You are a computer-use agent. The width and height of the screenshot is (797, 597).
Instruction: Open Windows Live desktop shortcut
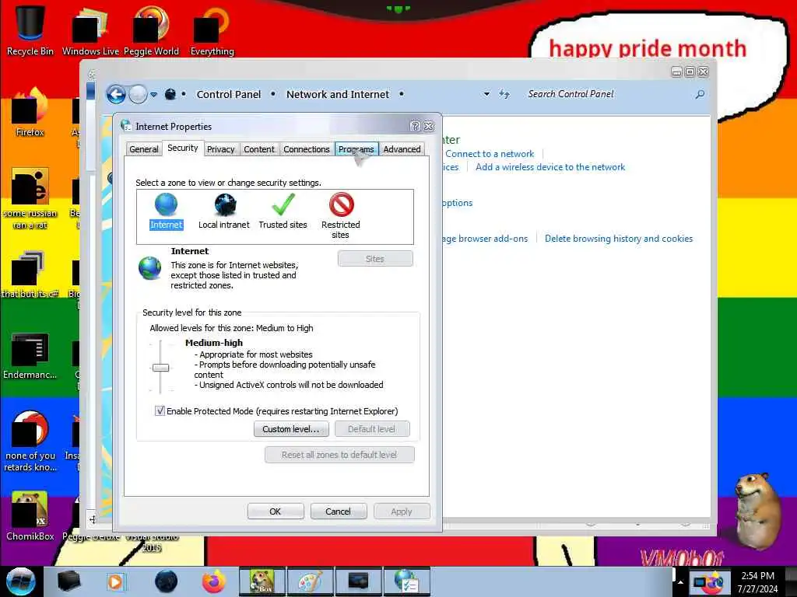tap(90, 30)
